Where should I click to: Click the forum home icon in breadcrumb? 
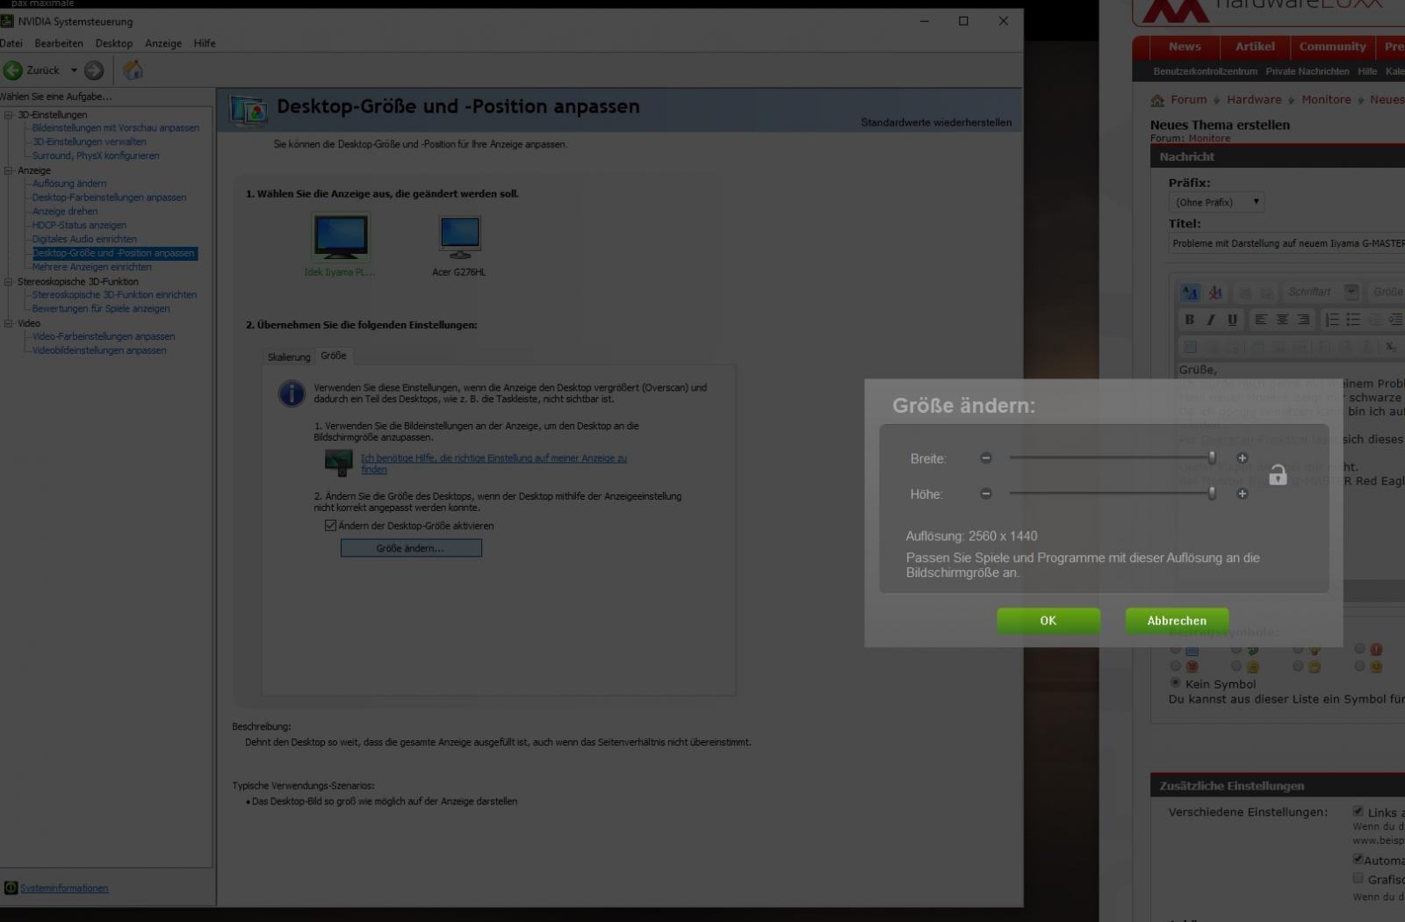coord(1157,100)
